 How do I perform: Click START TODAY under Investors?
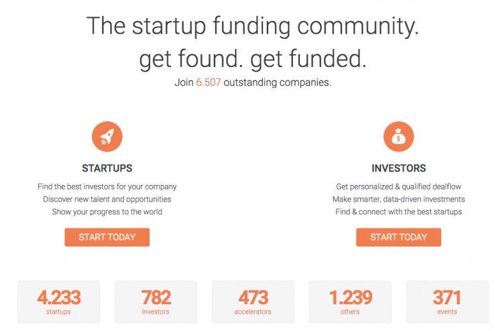pos(399,237)
